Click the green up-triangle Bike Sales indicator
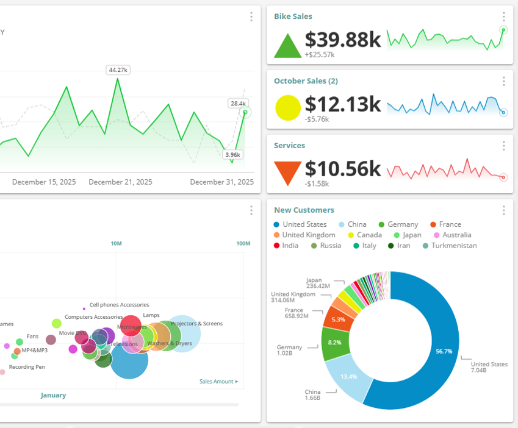 [x=288, y=46]
